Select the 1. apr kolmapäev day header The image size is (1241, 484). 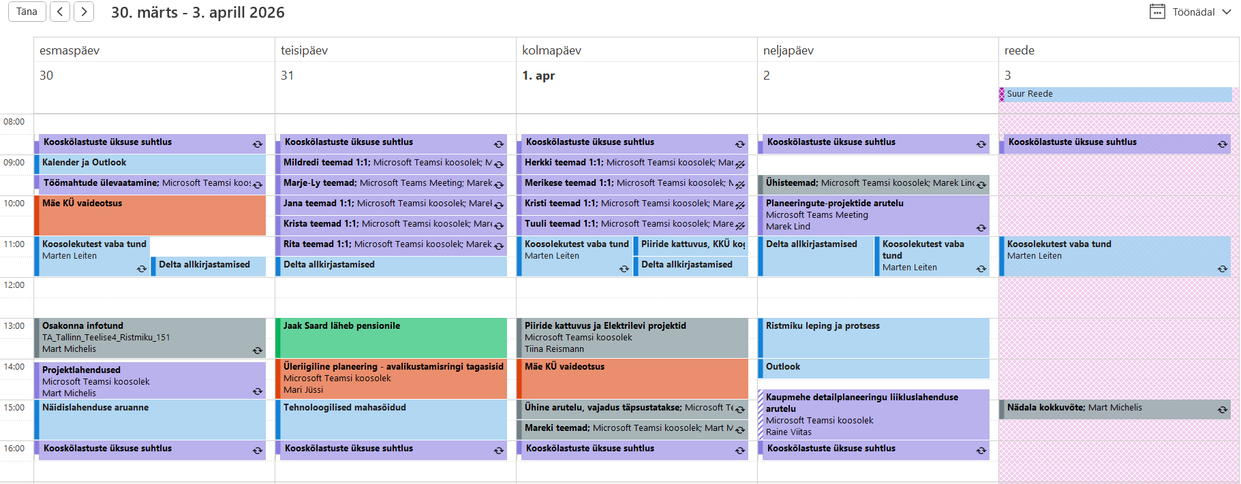click(637, 63)
